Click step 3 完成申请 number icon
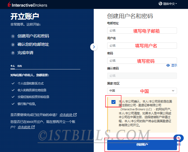 click(13, 53)
